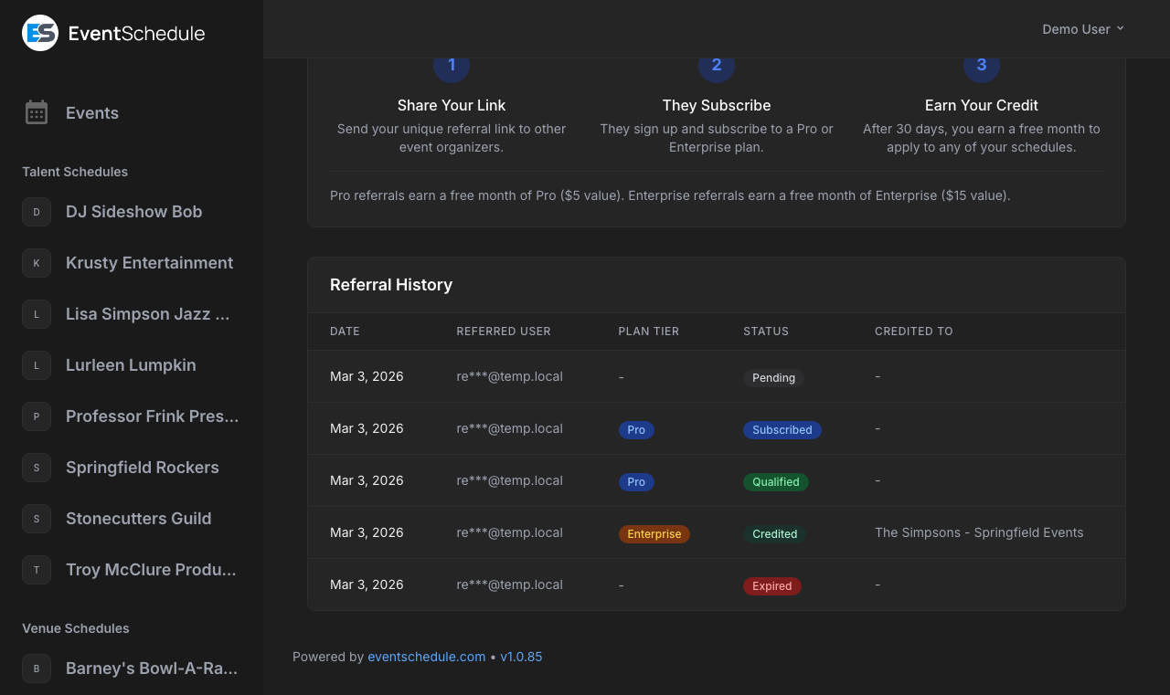The image size is (1170, 695).
Task: Click DJ Sideshow Bob's avatar icon
Action: (37, 212)
